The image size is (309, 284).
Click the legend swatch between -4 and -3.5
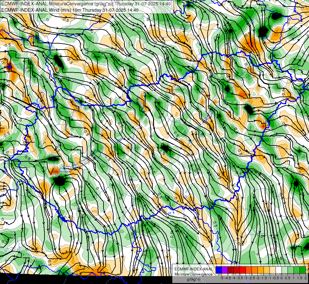click(x=237, y=270)
